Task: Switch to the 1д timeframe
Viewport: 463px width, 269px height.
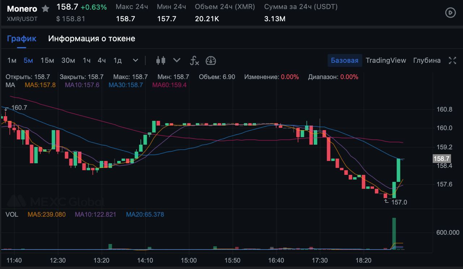Action: click(x=118, y=60)
